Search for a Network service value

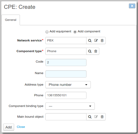[90, 41]
